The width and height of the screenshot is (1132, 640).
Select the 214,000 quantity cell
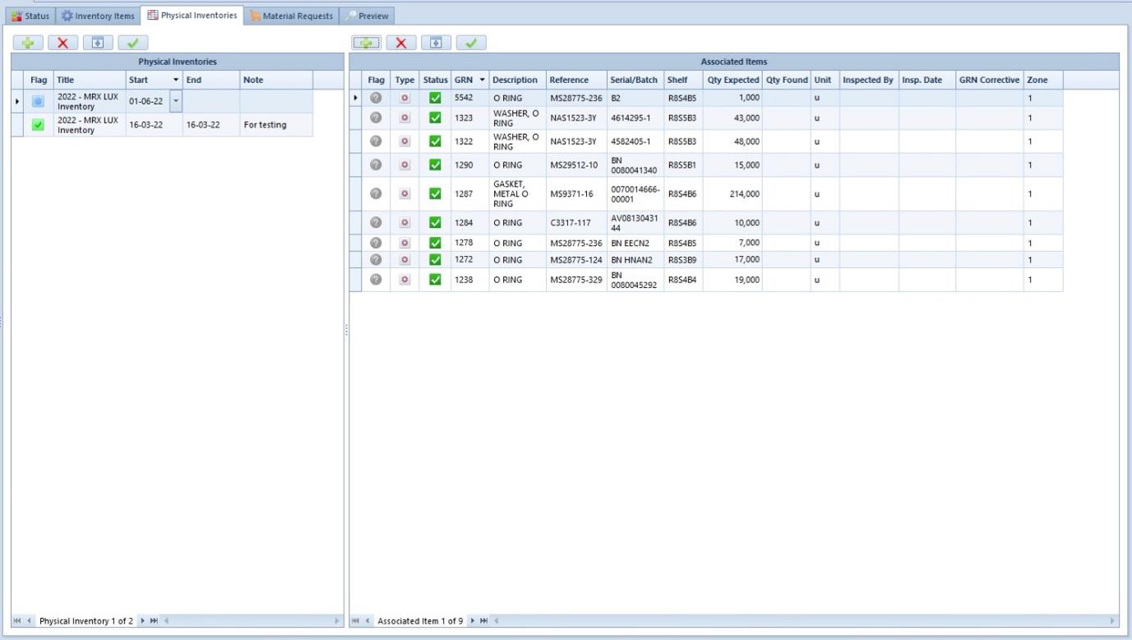click(732, 194)
